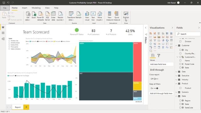Add a new report page
This screenshot has height=113, width=201.
click(26, 107)
